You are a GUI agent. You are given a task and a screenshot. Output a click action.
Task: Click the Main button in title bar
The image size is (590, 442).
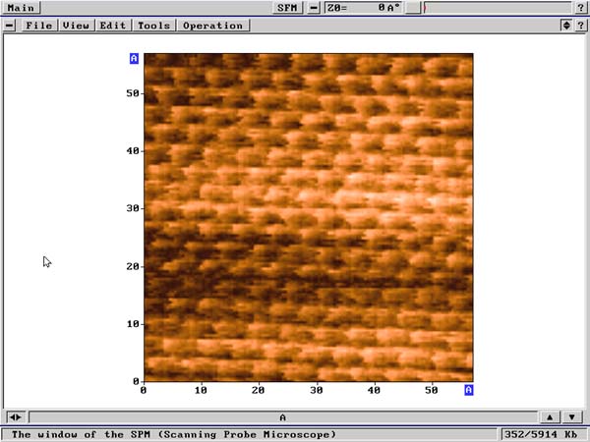21,7
